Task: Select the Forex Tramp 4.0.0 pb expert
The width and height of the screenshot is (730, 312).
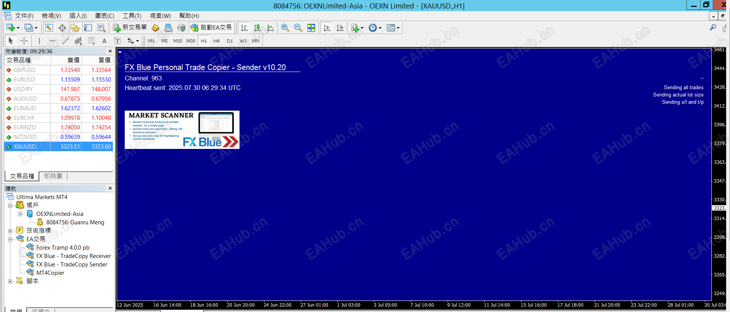Action: tap(63, 248)
